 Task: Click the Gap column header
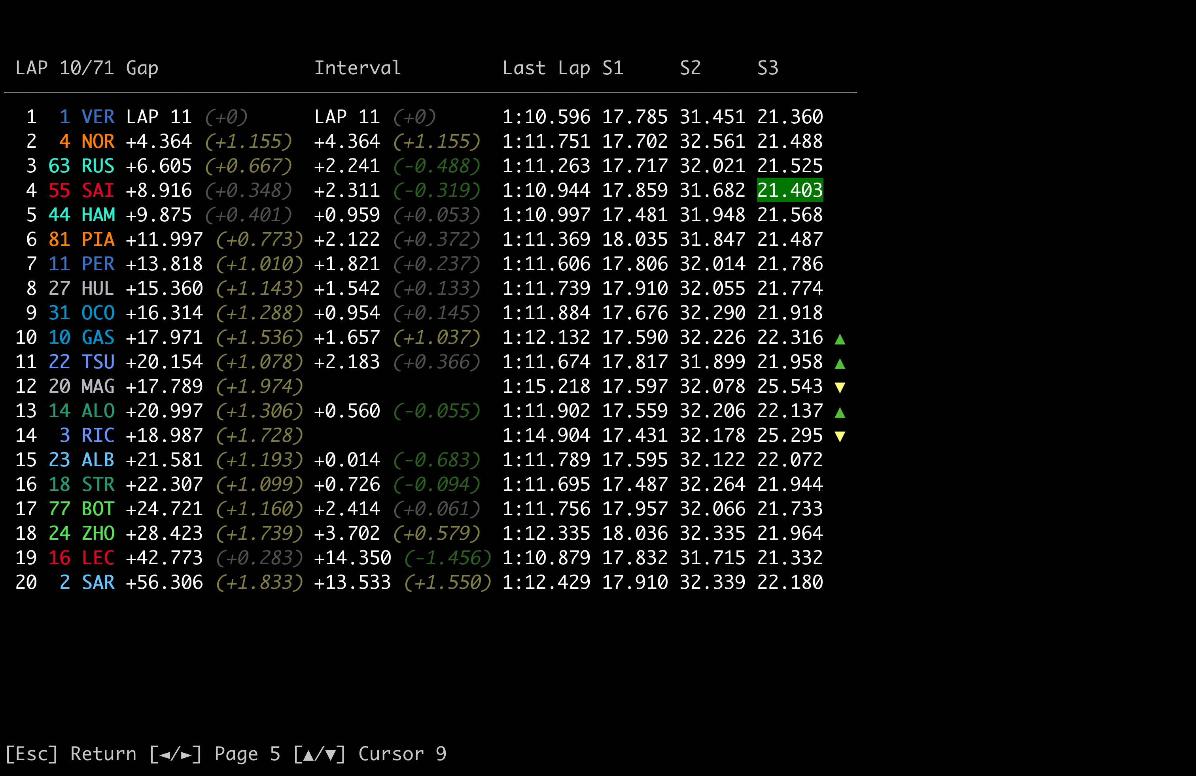142,68
